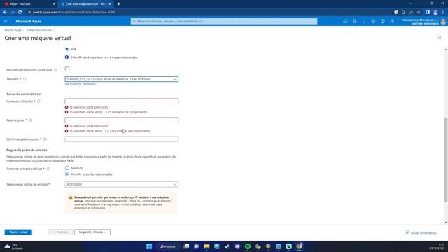Open Task View on the taskbar
The height and width of the screenshot is (252, 448).
(x=186, y=246)
